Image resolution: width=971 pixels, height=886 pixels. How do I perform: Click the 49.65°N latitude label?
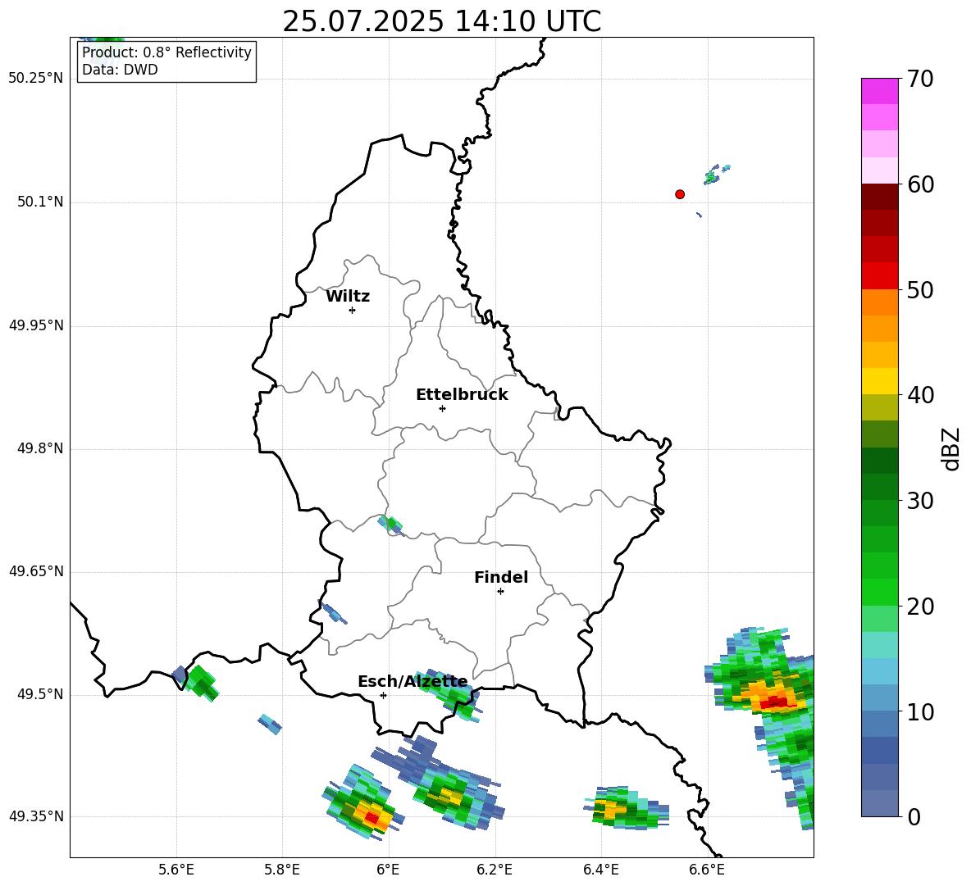[x=36, y=571]
